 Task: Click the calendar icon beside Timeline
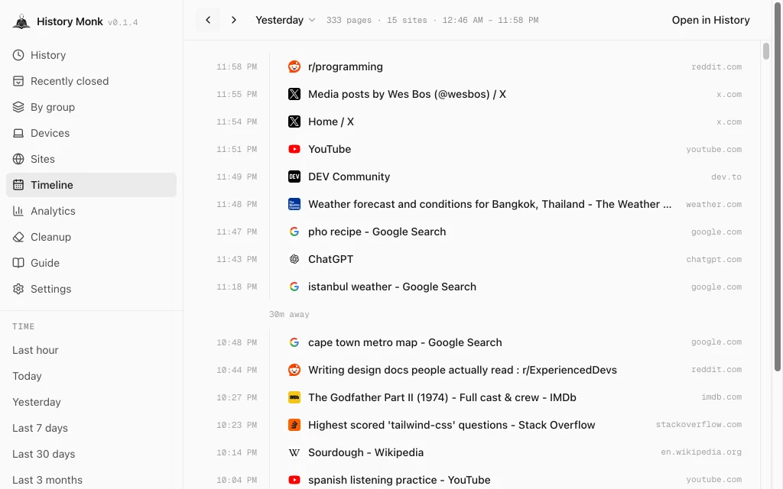18,185
